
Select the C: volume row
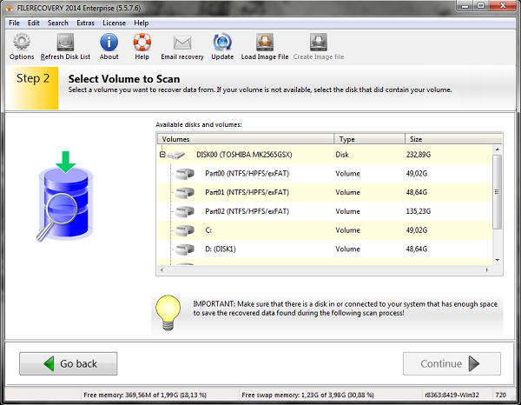point(325,230)
